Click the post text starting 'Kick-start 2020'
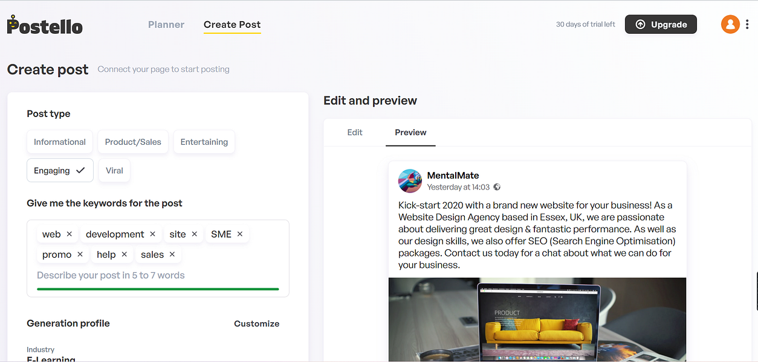The height and width of the screenshot is (362, 758). pyautogui.click(x=537, y=235)
